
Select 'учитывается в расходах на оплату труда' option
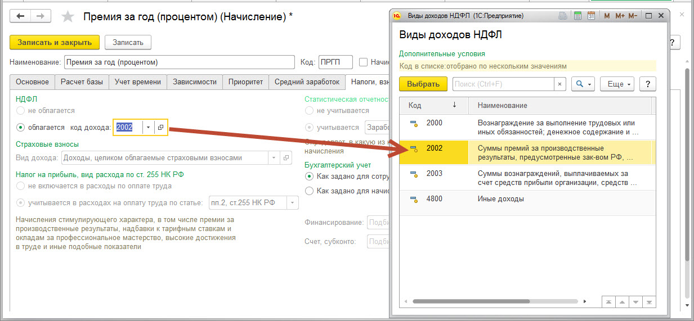[21, 202]
